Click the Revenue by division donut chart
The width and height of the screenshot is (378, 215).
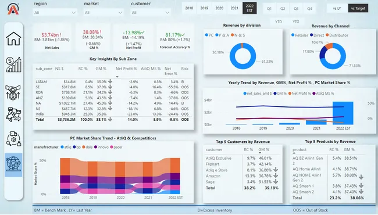[243, 56]
